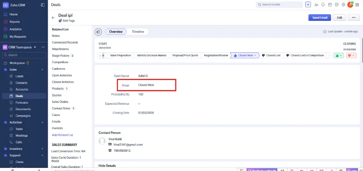The height and width of the screenshot is (171, 363).
Task: Click the Hide Details heading
Action: tap(107, 166)
